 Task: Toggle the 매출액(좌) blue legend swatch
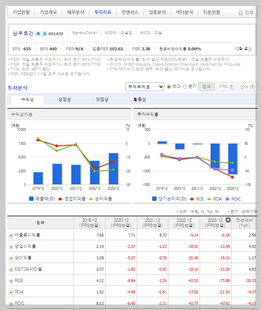pos(31,199)
